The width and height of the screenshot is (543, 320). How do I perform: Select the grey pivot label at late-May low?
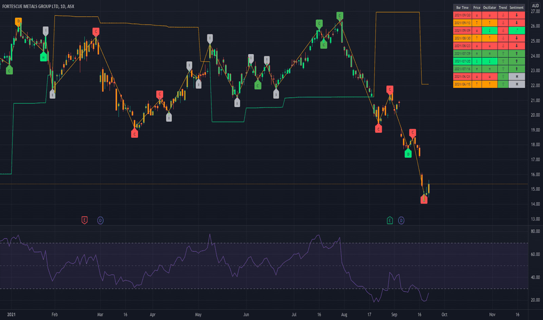click(x=237, y=102)
